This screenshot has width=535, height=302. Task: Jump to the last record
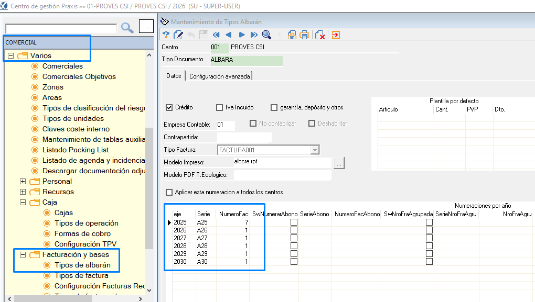[x=254, y=35]
